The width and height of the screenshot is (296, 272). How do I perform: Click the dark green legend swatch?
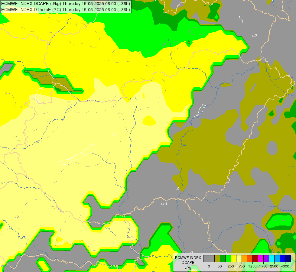223,258
